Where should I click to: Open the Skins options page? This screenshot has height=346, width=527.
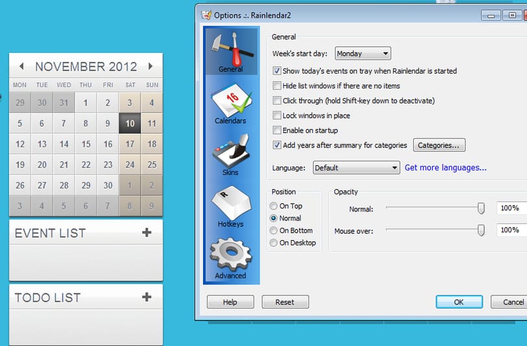(x=231, y=155)
